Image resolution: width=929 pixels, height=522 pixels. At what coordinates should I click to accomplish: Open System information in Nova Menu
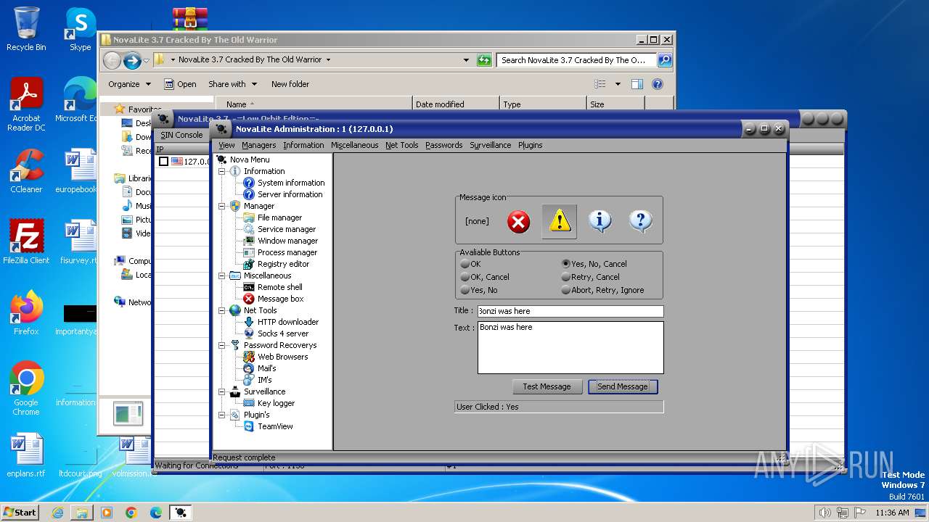(x=291, y=183)
